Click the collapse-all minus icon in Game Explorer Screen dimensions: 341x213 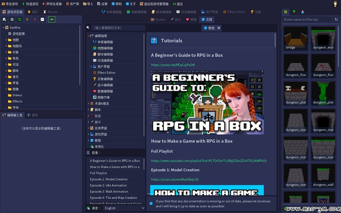point(42,19)
